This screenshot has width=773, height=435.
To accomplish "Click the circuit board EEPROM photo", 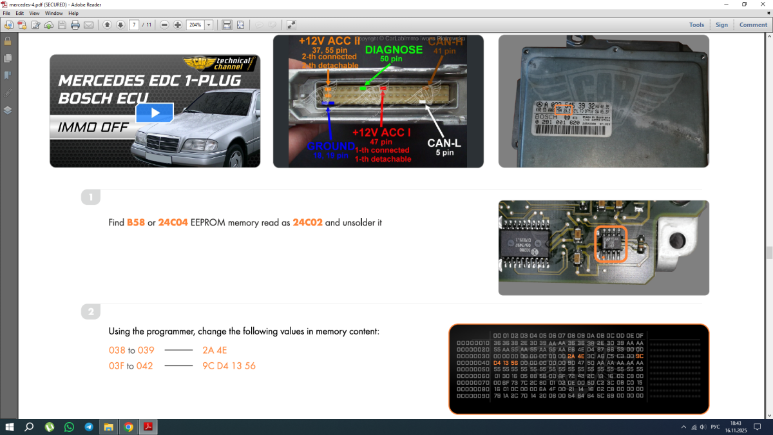I will pyautogui.click(x=604, y=247).
